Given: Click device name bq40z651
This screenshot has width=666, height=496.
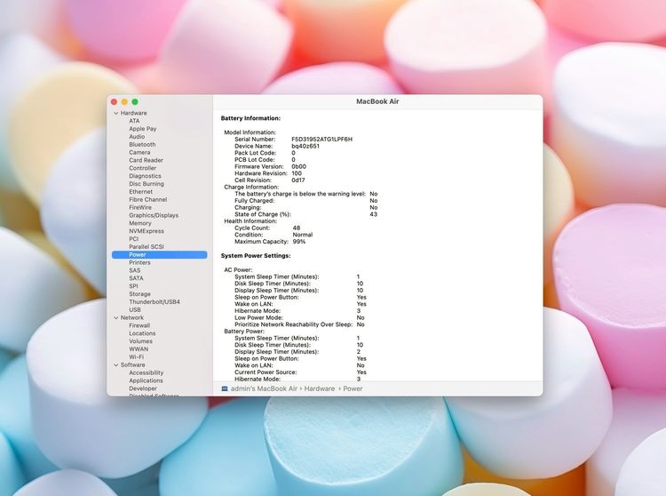Looking at the screenshot, I should tap(305, 146).
